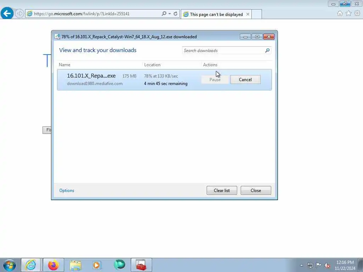363x272 pixels.
Task: Click download1980.mediafire.com source text
Action: click(95, 84)
